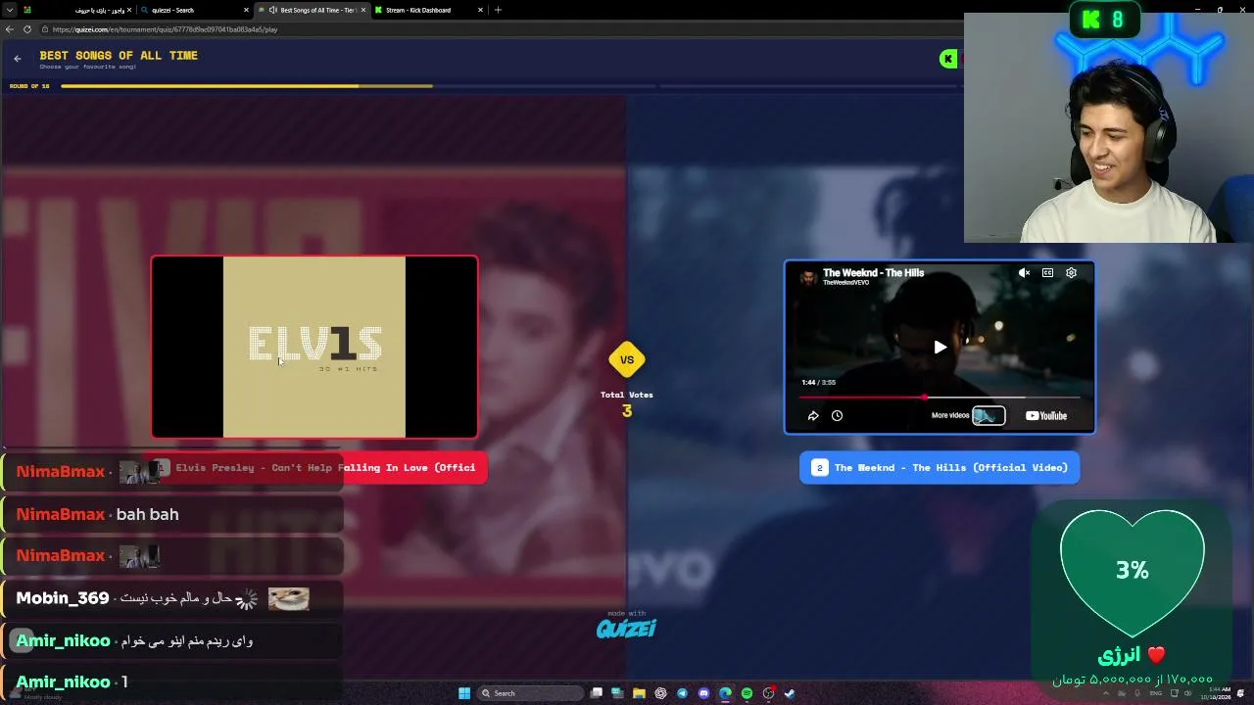
Task: Open ChatGPT from the taskbar
Action: [x=660, y=693]
